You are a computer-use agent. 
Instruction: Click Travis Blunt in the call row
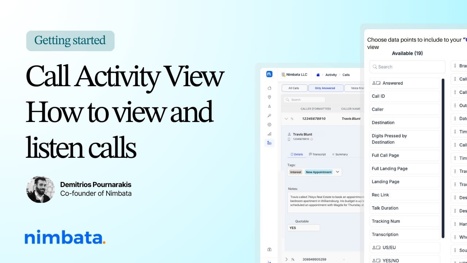coord(351,119)
